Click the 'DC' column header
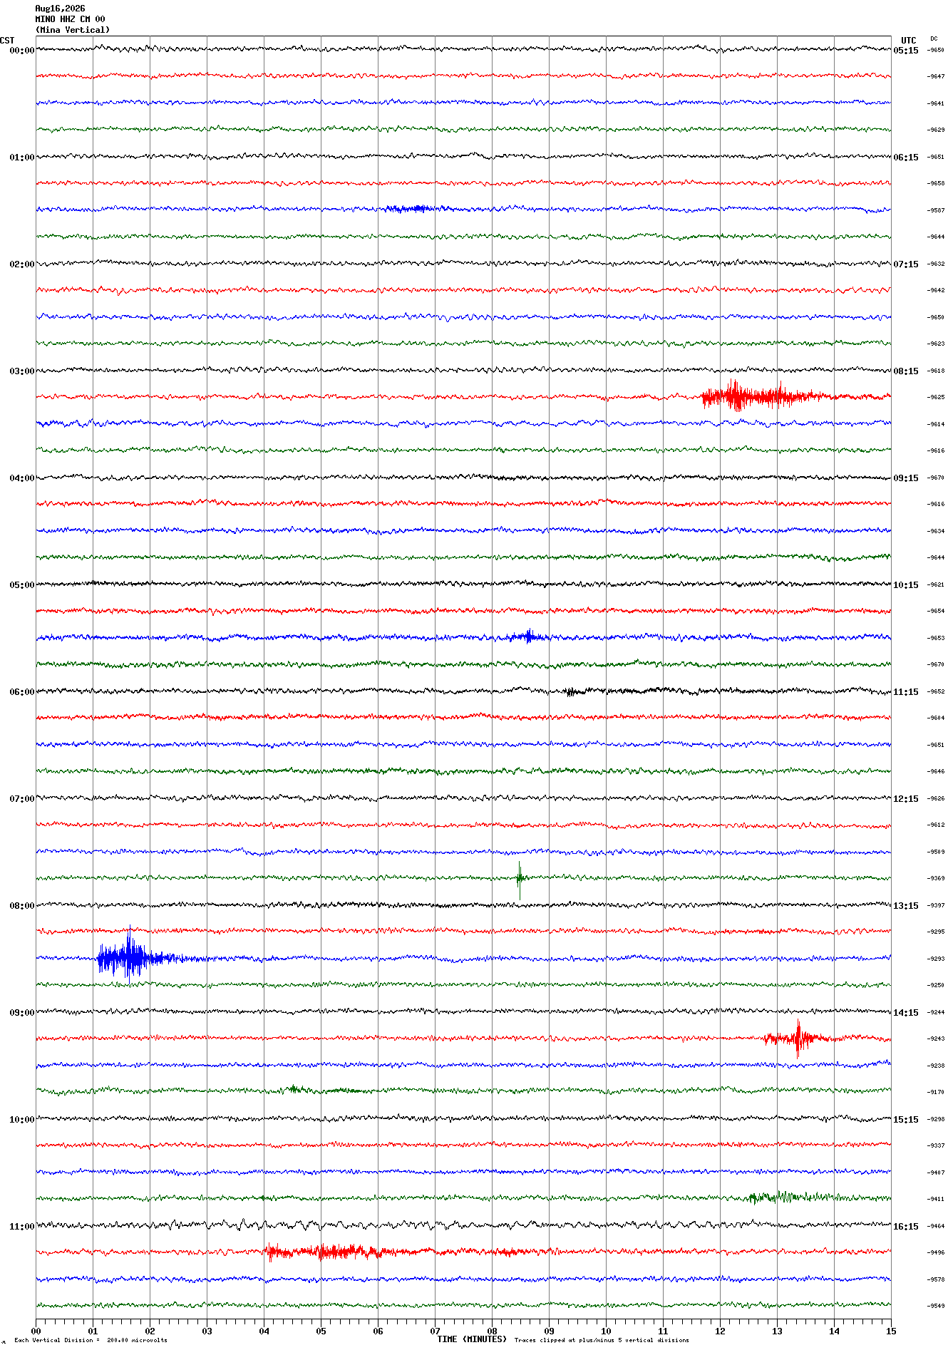 [934, 38]
